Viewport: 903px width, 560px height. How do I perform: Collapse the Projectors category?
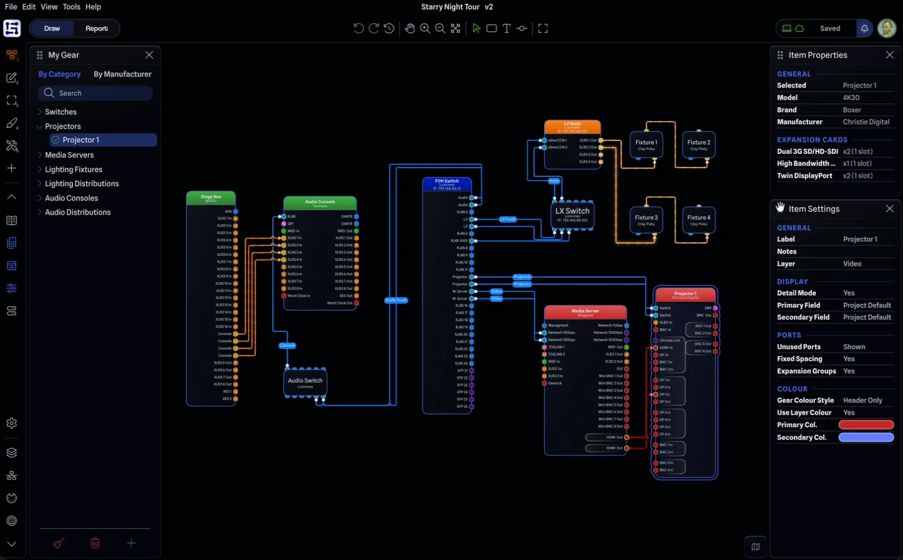(x=40, y=126)
